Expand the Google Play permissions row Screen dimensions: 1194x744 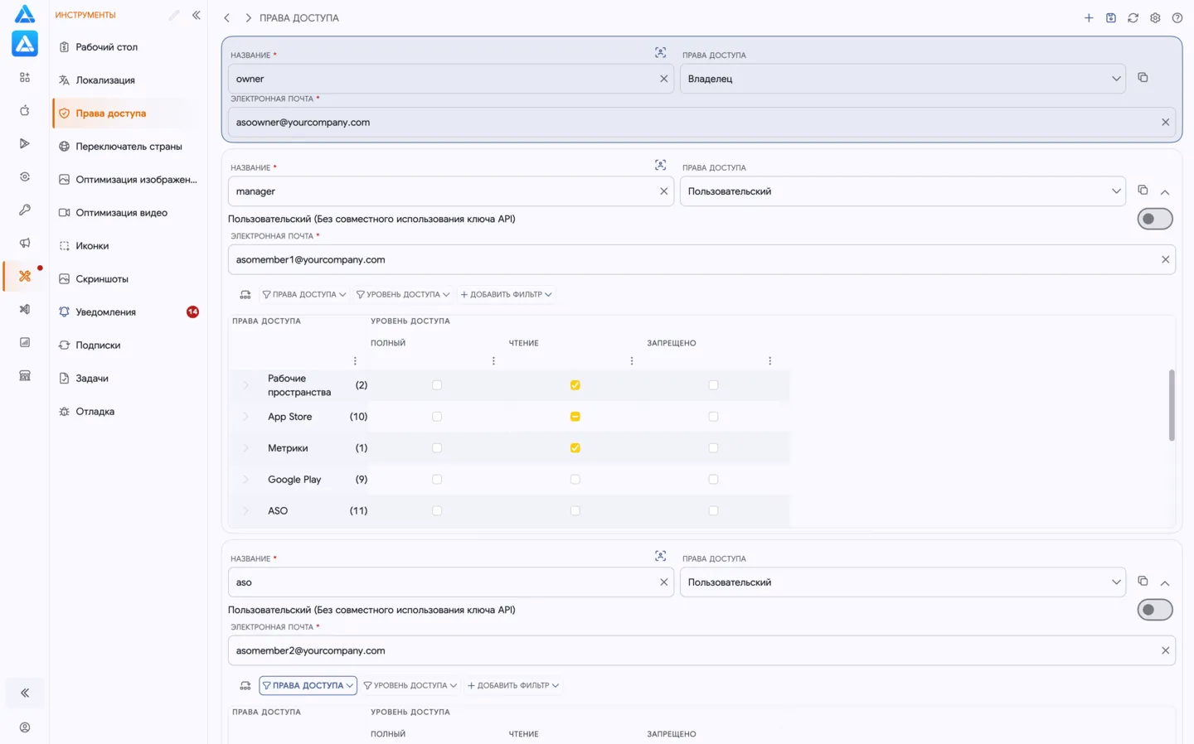(245, 480)
